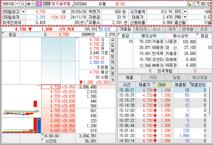The width and height of the screenshot is (213, 145).
Task: Click the 16:00:00 time label expander
Action: tap(51, 136)
